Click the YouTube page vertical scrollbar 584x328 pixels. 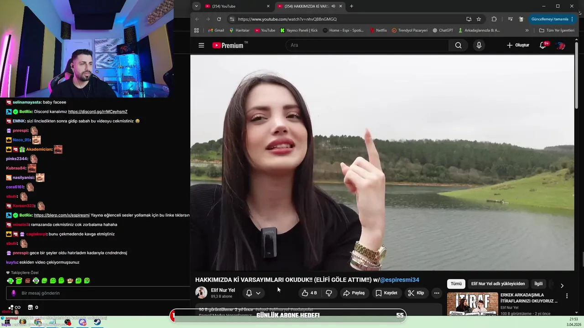(576, 75)
